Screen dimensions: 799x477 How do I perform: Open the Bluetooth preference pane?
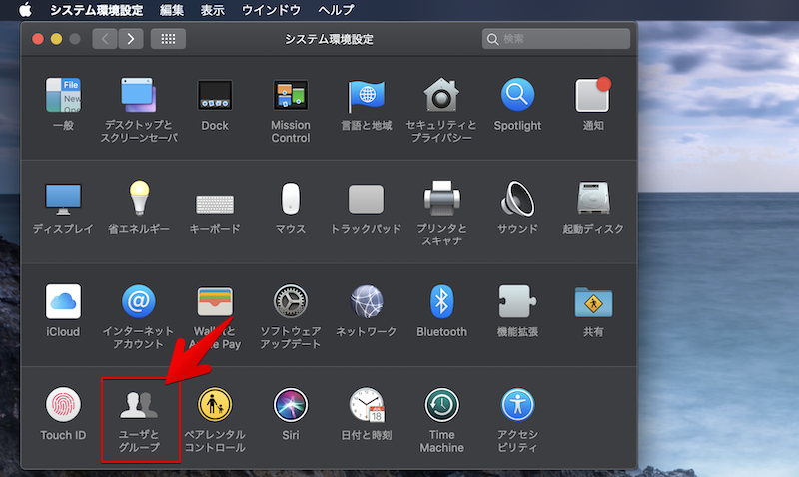tap(441, 302)
